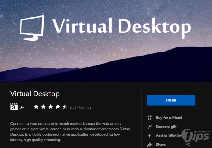
Task: Click the key icon for redeeming
Action: pyautogui.click(x=150, y=127)
